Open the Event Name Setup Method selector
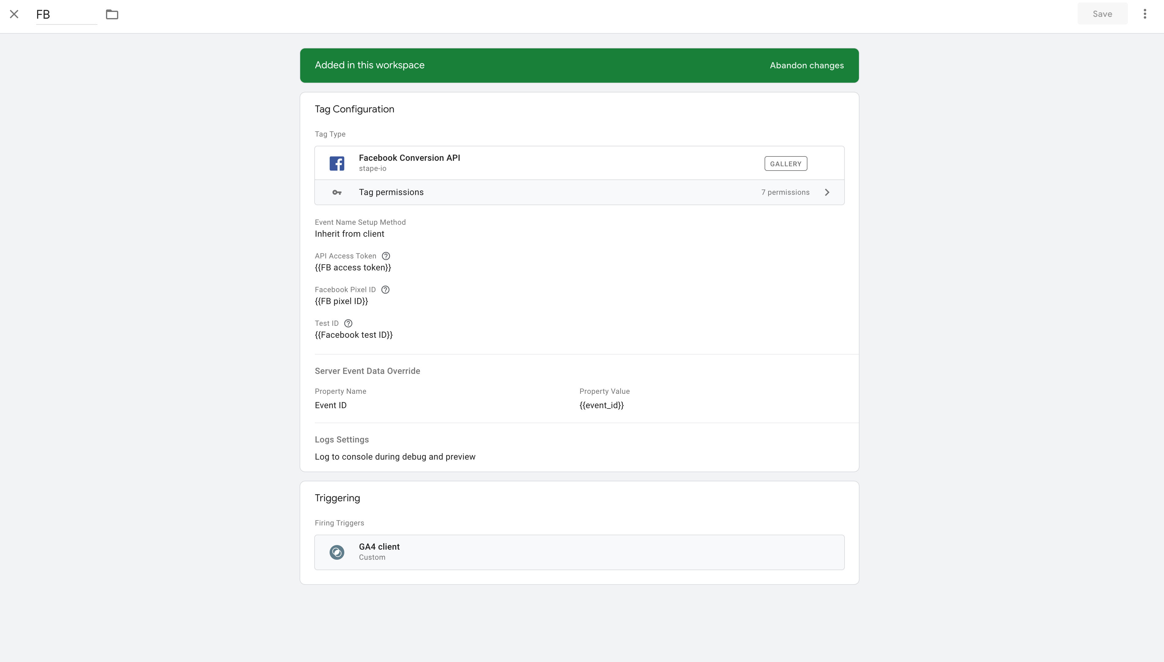The height and width of the screenshot is (662, 1164). 349,234
